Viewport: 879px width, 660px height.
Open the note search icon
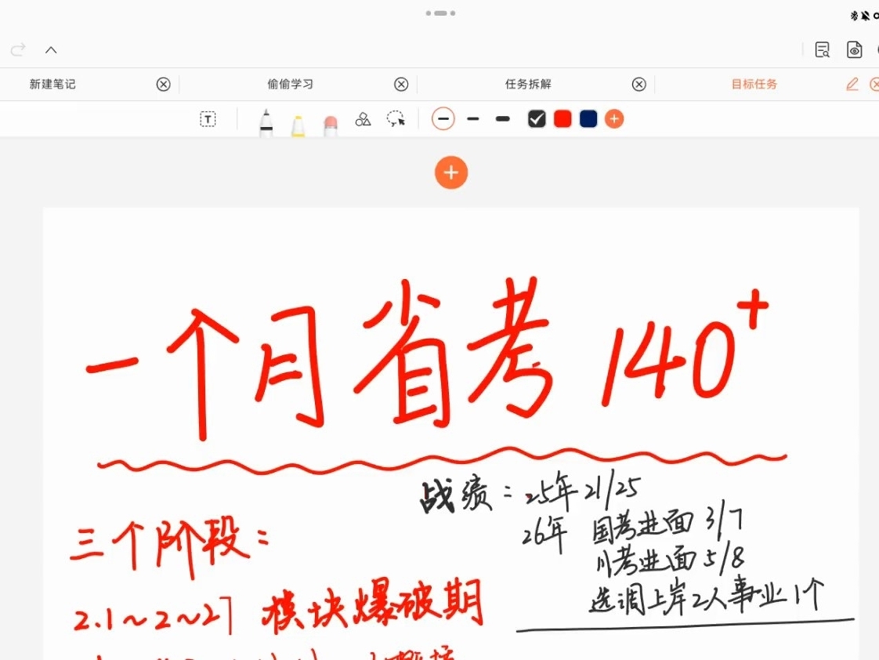[823, 50]
